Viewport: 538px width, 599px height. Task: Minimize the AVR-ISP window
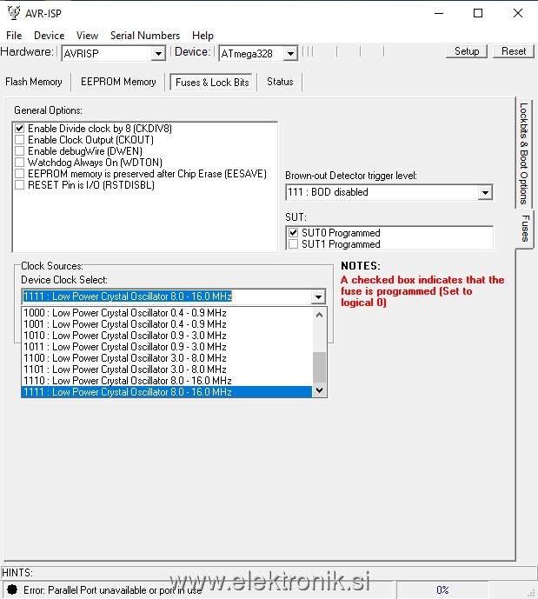coord(439,13)
